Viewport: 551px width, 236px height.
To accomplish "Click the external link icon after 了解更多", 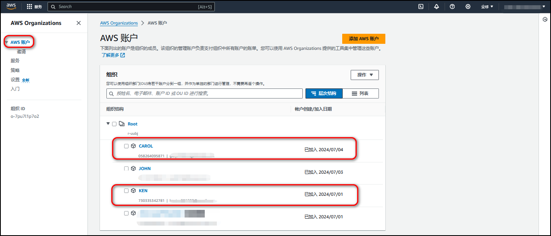I will pyautogui.click(x=123, y=55).
